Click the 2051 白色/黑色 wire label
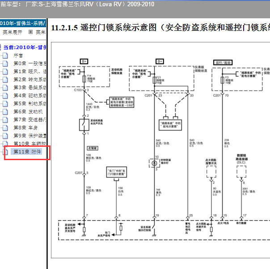 pyautogui.click(x=249, y=191)
